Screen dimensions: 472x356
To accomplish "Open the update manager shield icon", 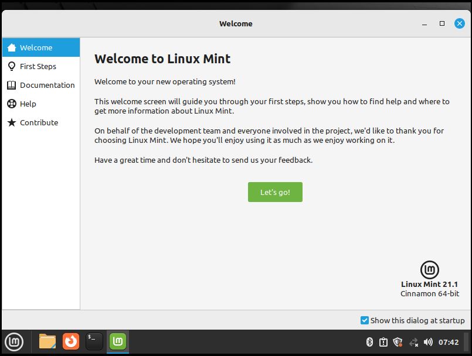I will click(398, 342).
